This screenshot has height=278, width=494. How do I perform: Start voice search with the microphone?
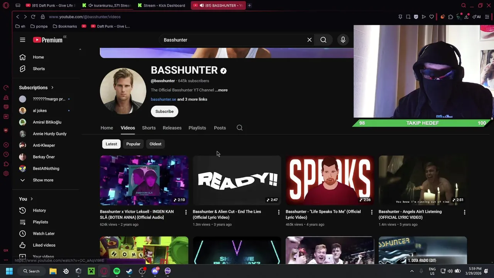coord(343,40)
